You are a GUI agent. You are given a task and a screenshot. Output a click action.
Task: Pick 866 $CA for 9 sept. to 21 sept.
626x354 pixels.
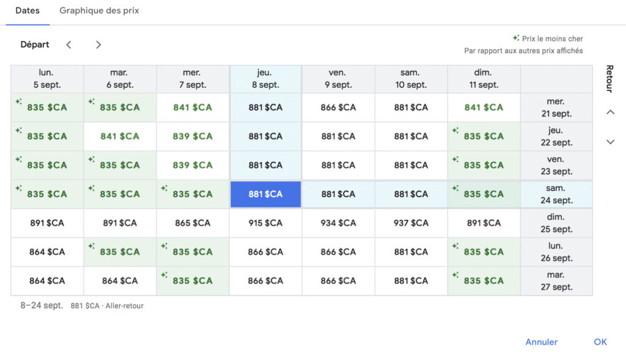338,107
